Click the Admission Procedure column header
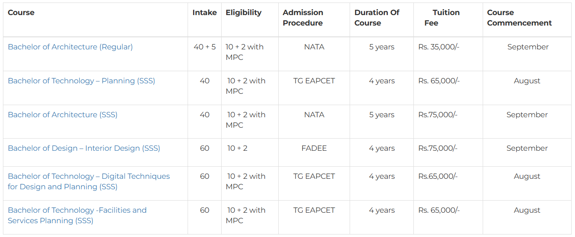This screenshot has height=237, width=575. pyautogui.click(x=303, y=18)
